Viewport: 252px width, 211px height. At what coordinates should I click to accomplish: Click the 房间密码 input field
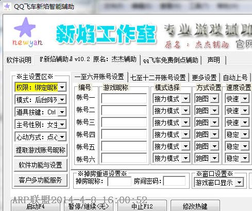tap(174, 181)
